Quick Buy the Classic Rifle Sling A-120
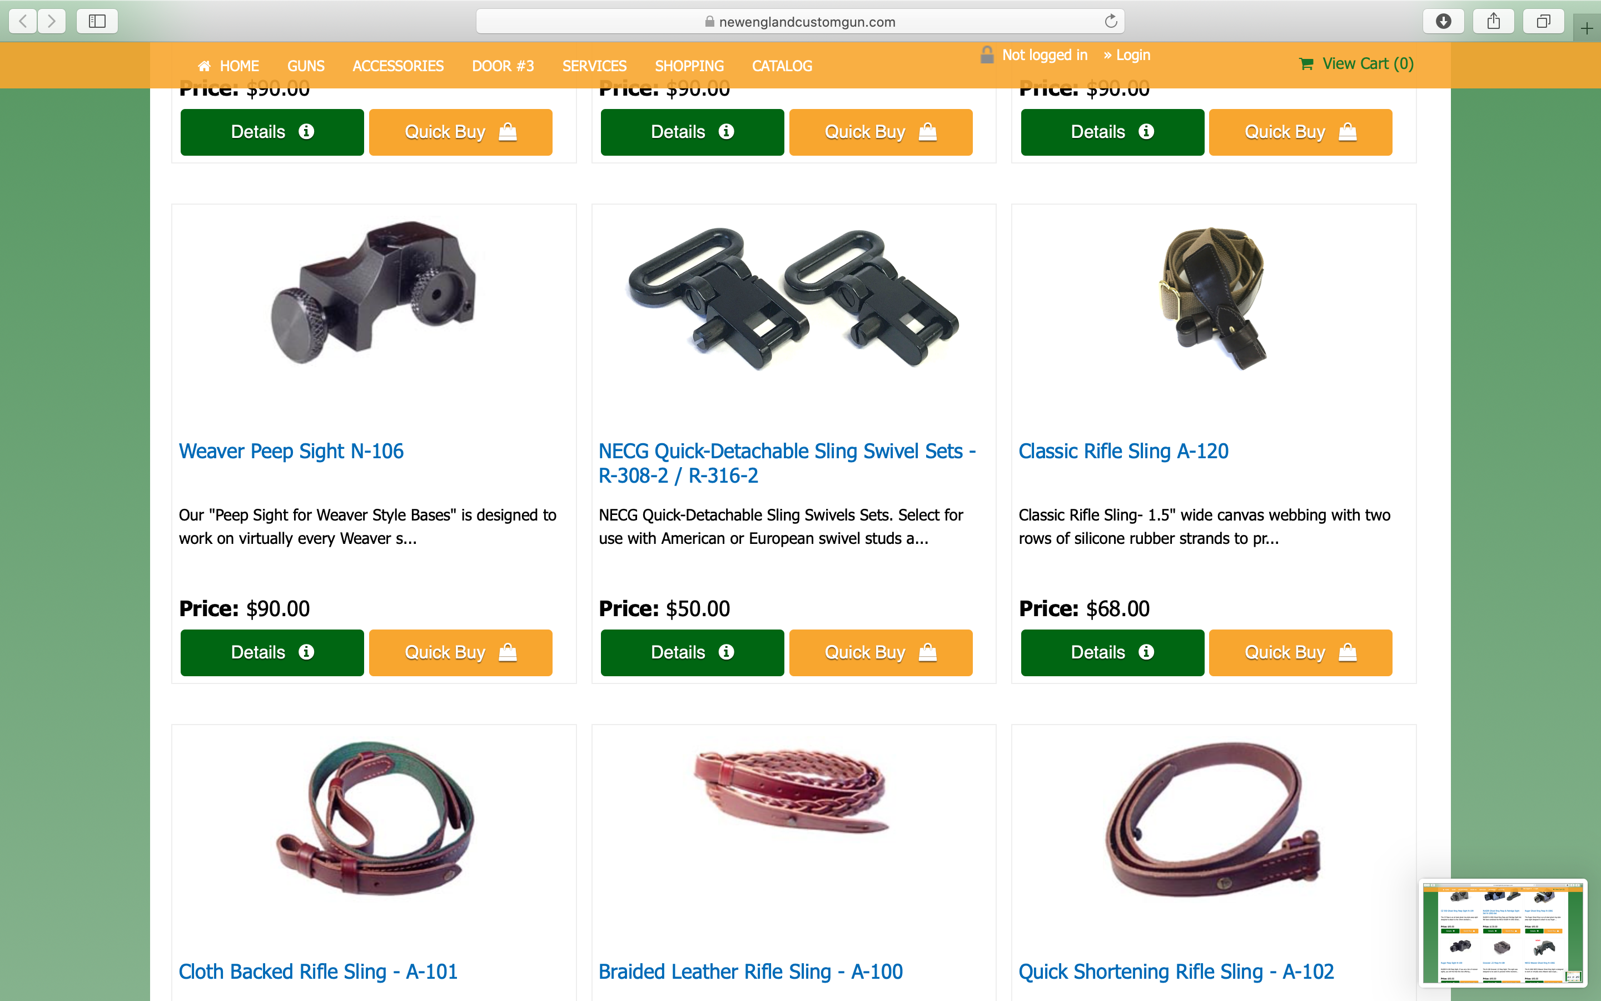 pyautogui.click(x=1300, y=652)
